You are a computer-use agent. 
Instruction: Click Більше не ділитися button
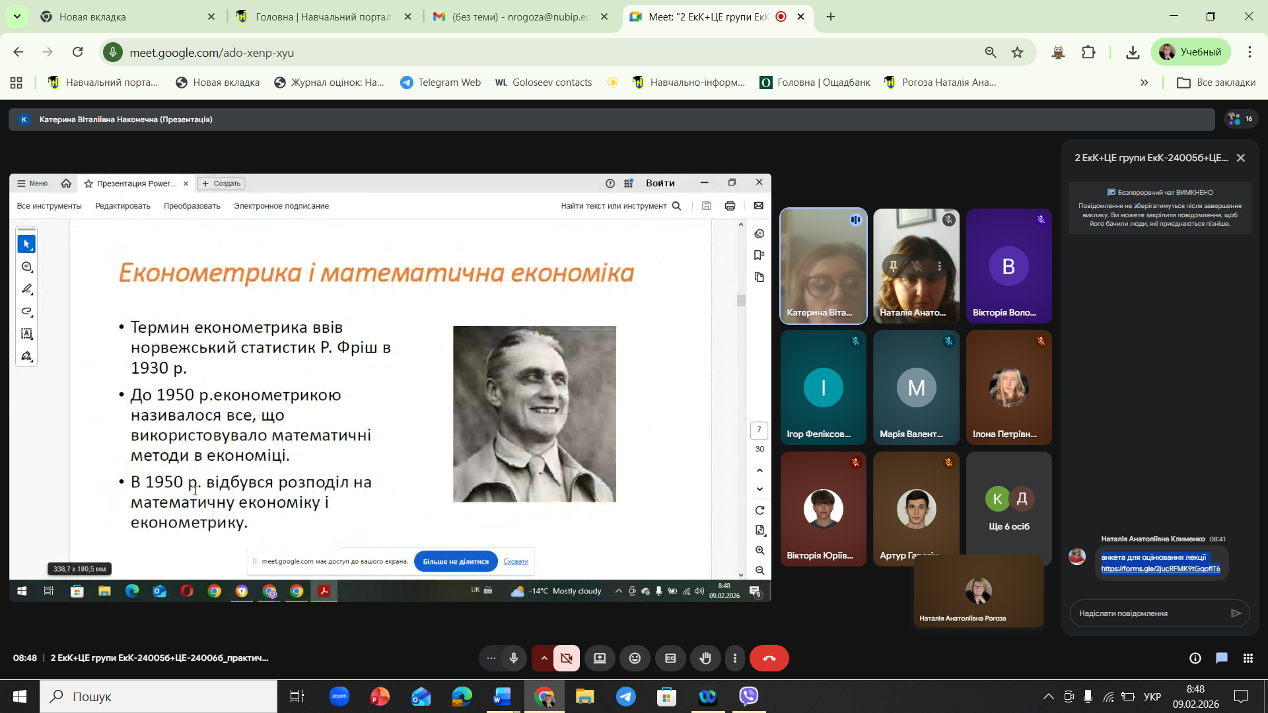tap(455, 561)
